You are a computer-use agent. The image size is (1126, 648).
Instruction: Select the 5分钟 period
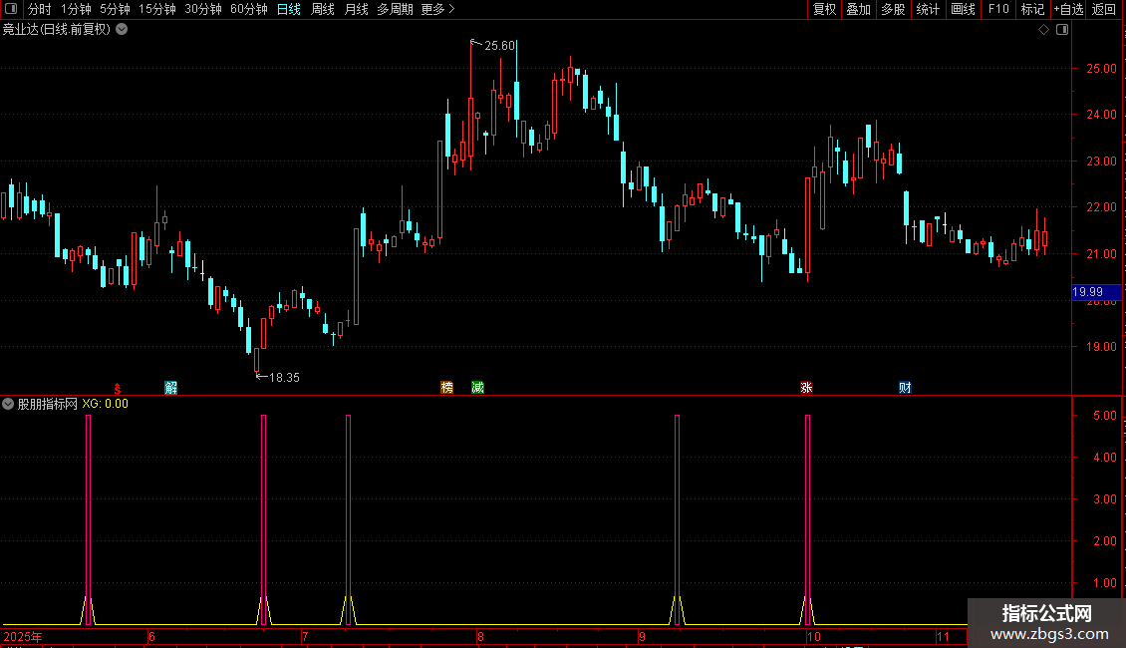tap(115, 9)
